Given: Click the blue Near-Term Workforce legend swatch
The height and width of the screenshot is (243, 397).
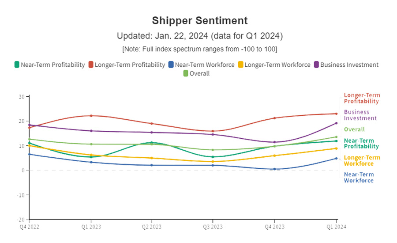Looking at the screenshot, I should (x=171, y=65).
